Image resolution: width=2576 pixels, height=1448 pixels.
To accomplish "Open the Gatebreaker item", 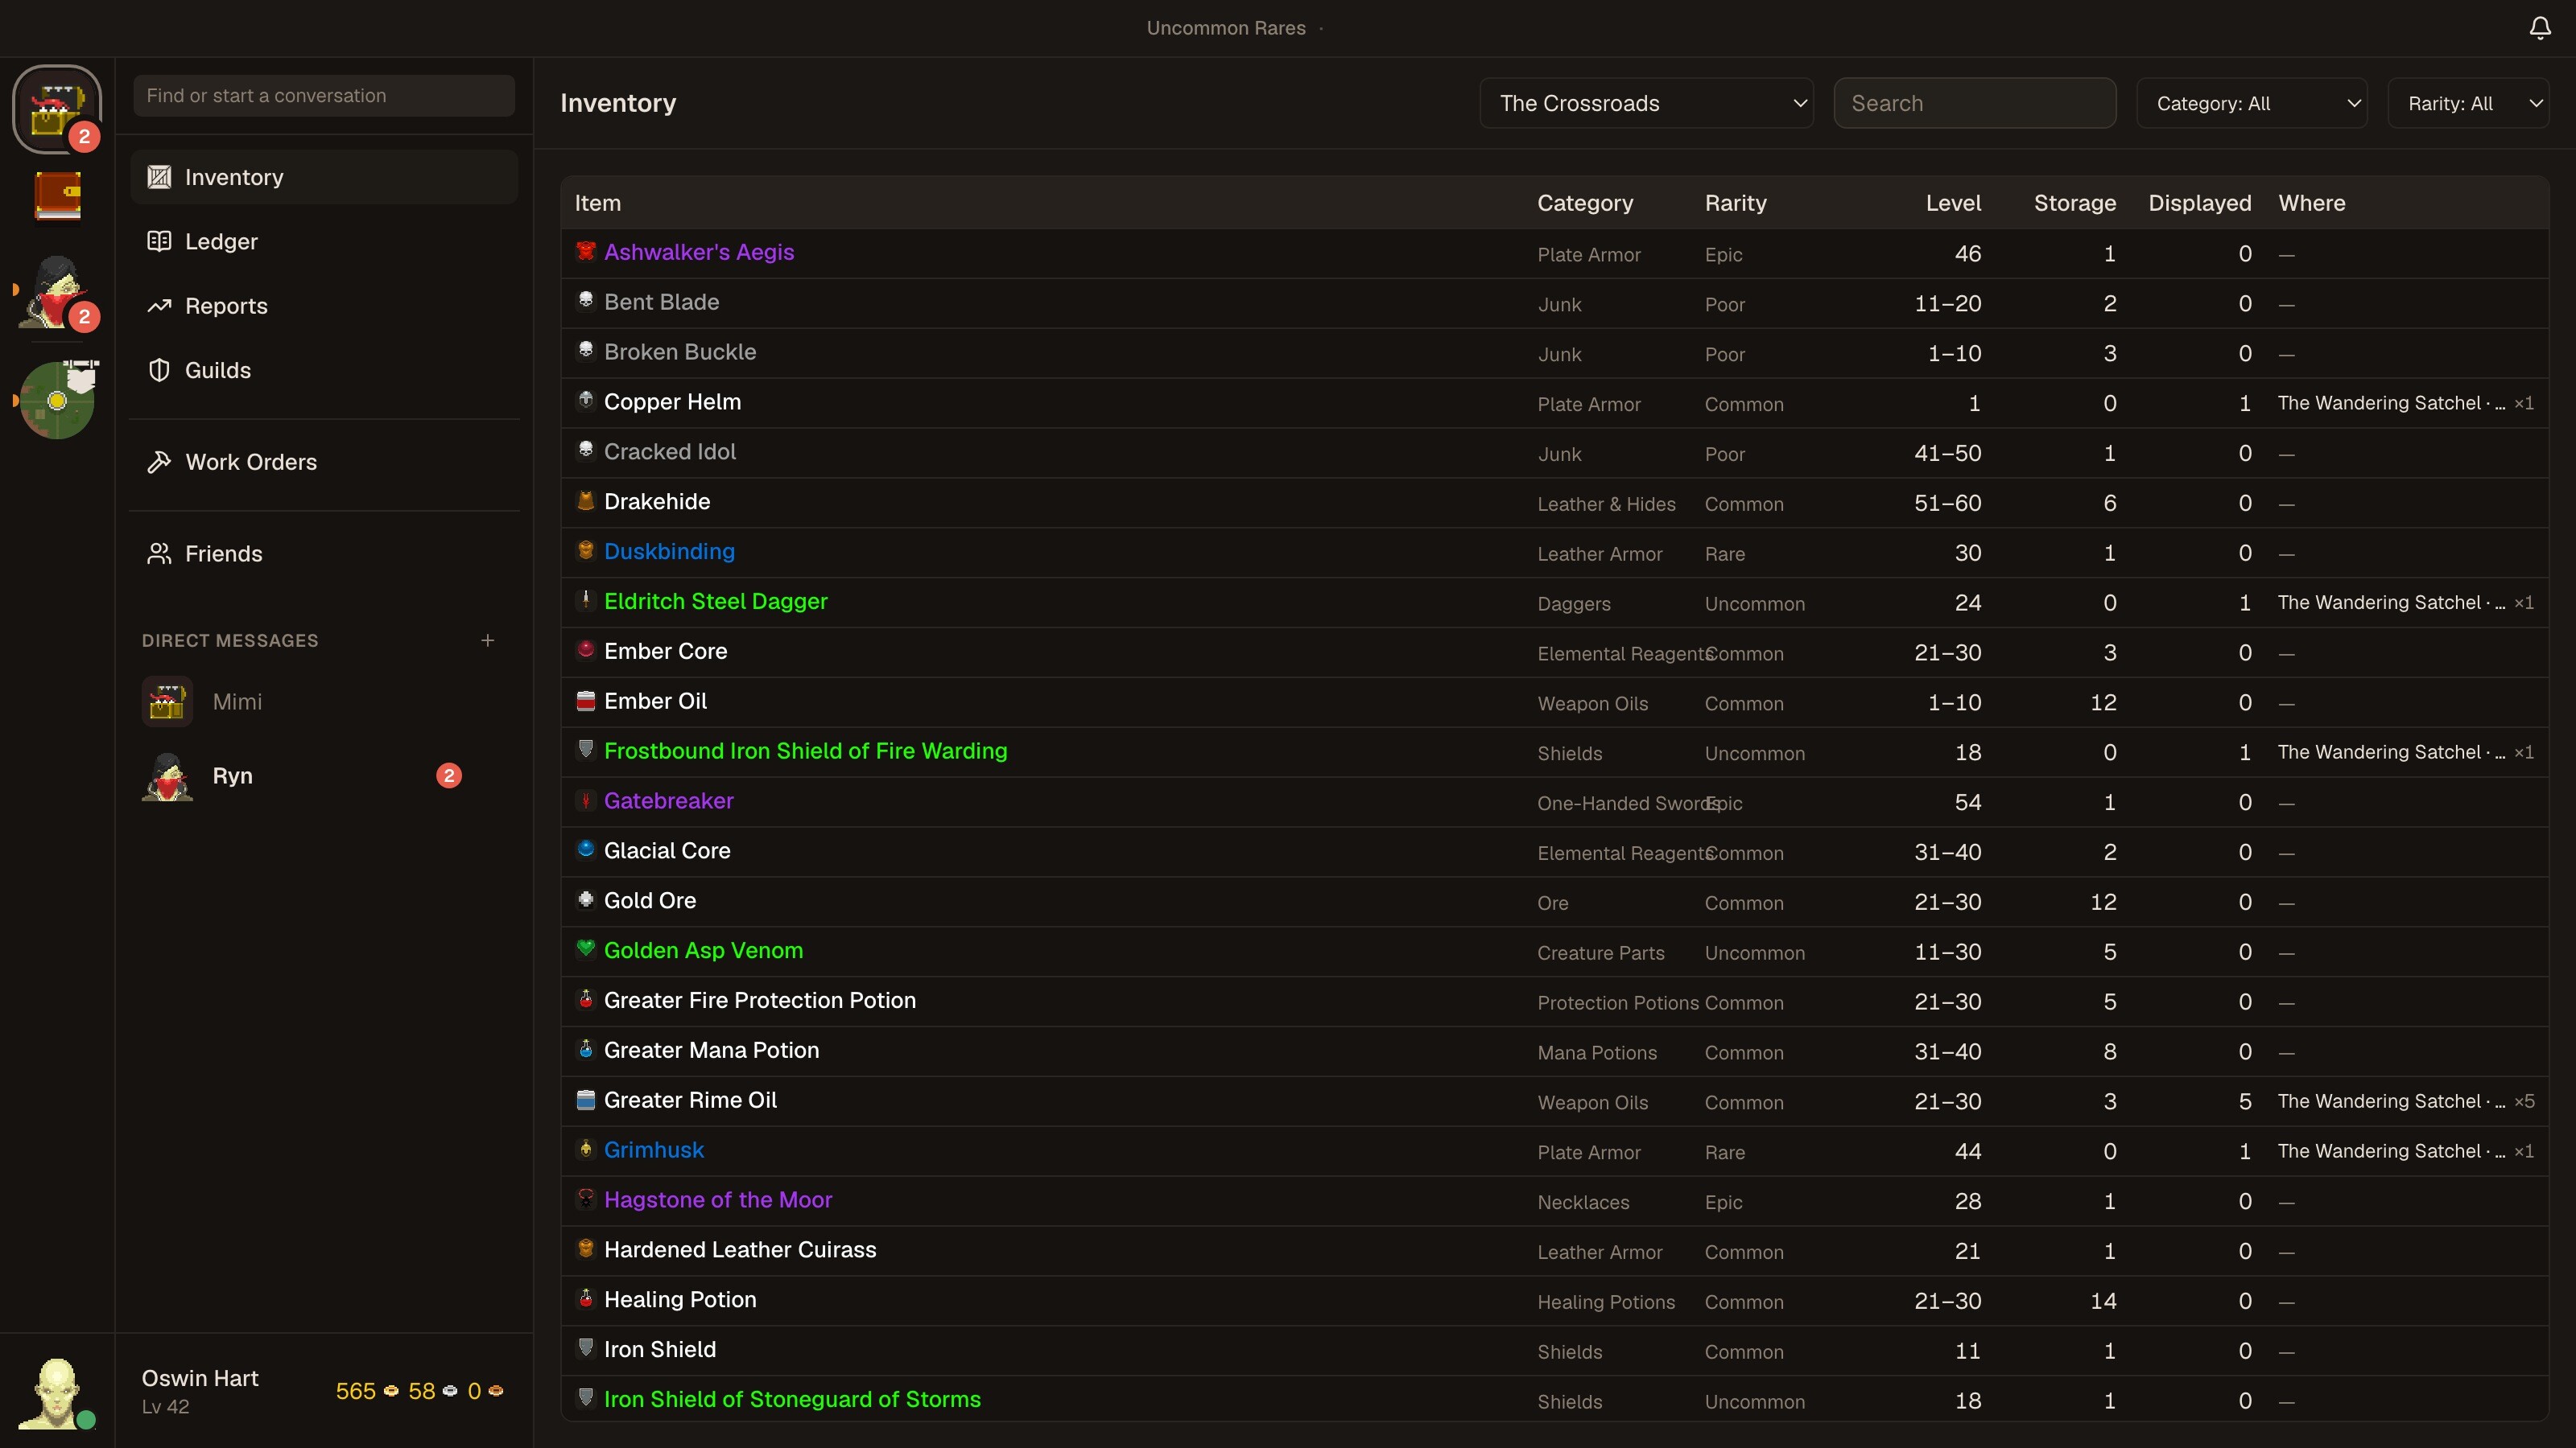I will pos(668,800).
